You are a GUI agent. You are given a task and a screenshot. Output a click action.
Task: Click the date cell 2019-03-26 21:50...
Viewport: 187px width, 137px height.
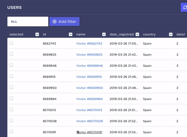[124, 99]
